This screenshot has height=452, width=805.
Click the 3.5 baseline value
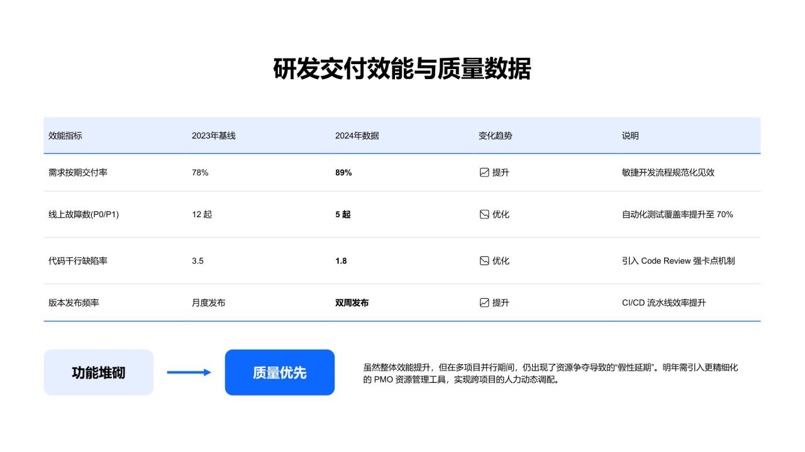[198, 261]
